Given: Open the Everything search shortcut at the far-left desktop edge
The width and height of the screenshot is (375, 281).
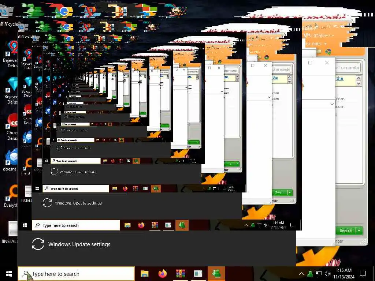Looking at the screenshot, I should point(11,196).
